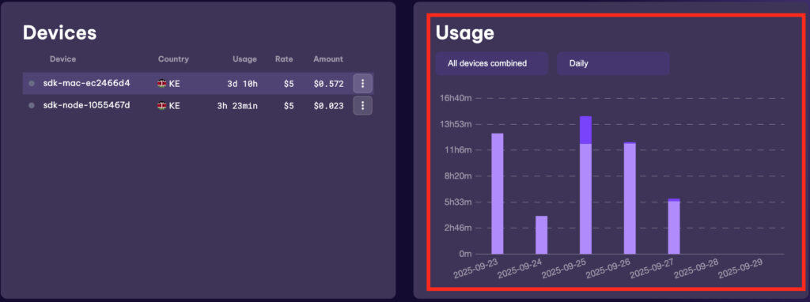Click the Devices panel heading
810x302 pixels.
click(59, 32)
